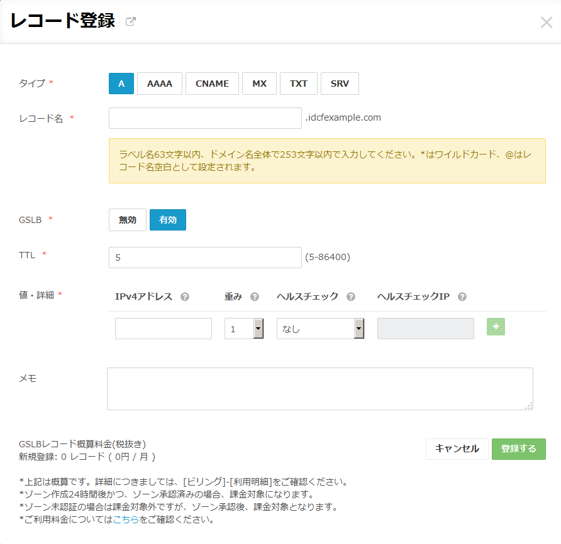The width and height of the screenshot is (561, 544).
Task: Click help icon next to IPv4アドレス
Action: 185,297
